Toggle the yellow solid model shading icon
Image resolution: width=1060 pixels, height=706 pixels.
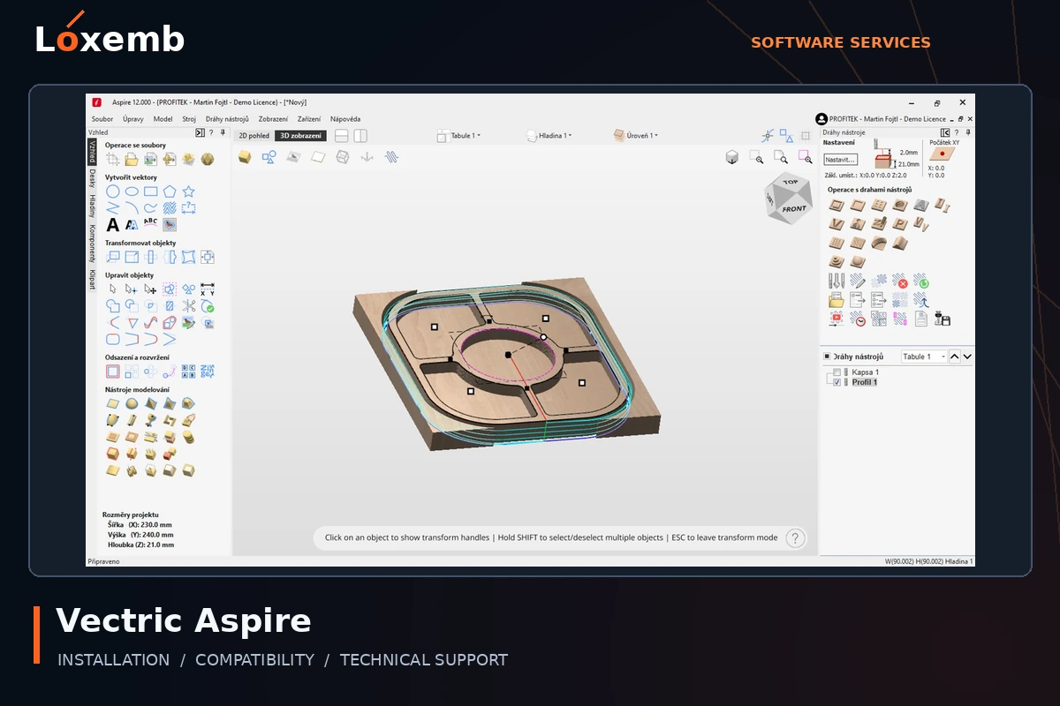246,156
